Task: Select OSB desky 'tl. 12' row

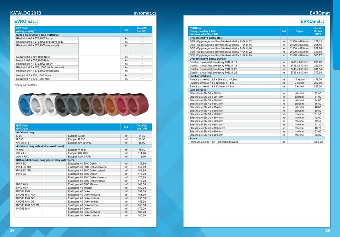Action: [x=257, y=41]
